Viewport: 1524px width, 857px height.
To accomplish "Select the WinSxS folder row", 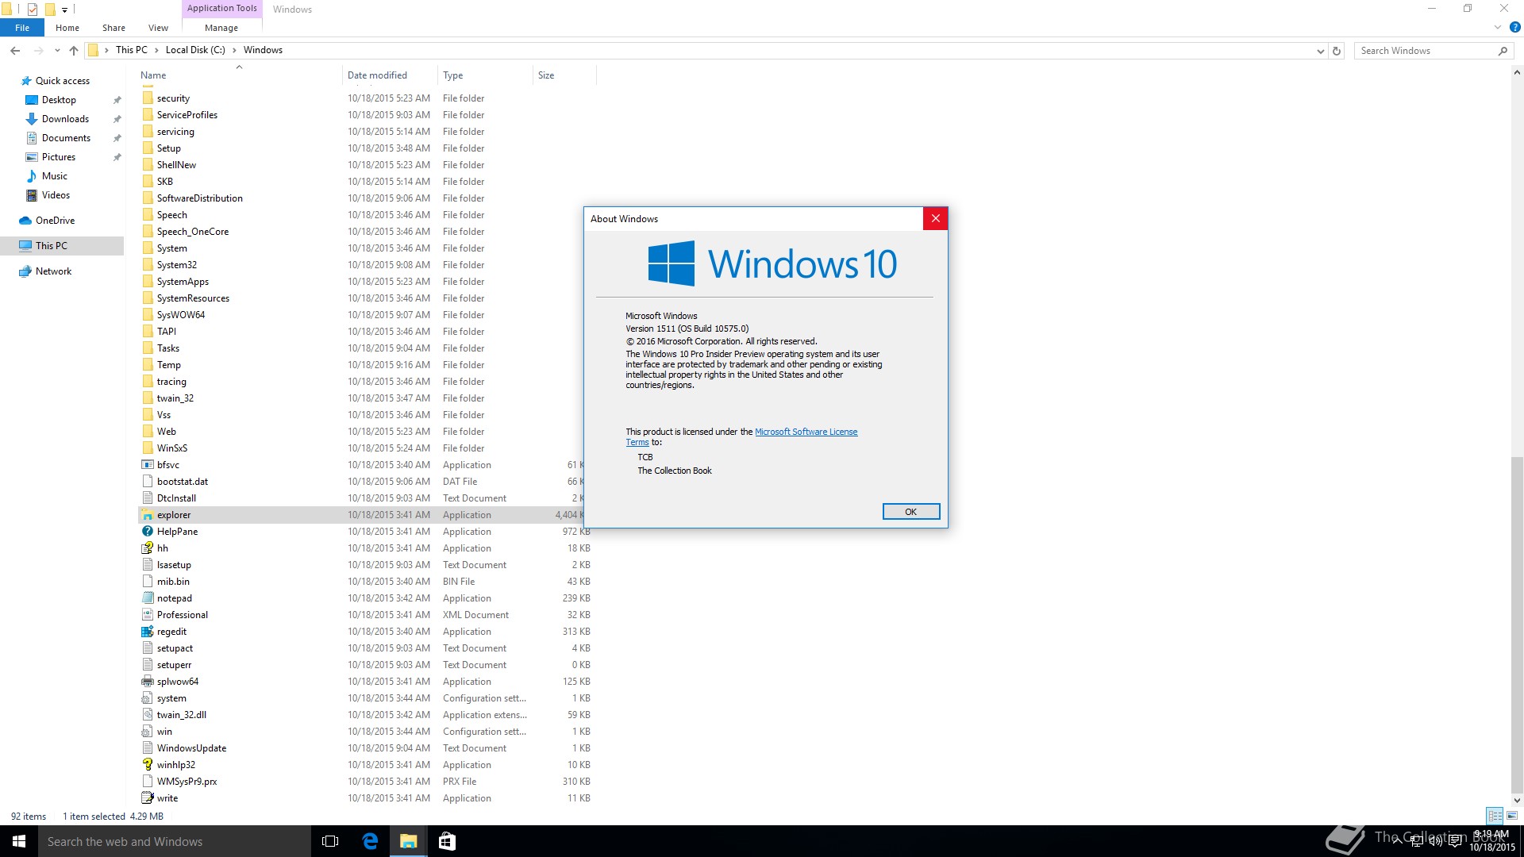I will 366,448.
